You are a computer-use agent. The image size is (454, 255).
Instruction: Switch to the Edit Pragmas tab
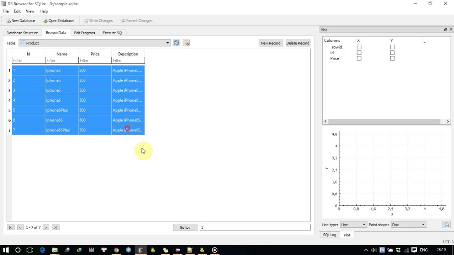[84, 33]
